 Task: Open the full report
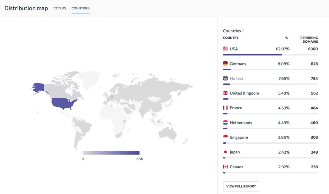click(x=241, y=186)
